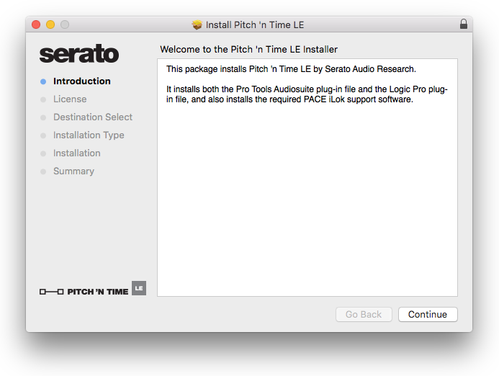The height and width of the screenshot is (376, 499).
Task: Close the installer with the red button
Action: (x=36, y=24)
